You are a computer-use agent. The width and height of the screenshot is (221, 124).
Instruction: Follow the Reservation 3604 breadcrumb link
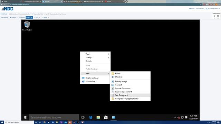pos(38,14)
